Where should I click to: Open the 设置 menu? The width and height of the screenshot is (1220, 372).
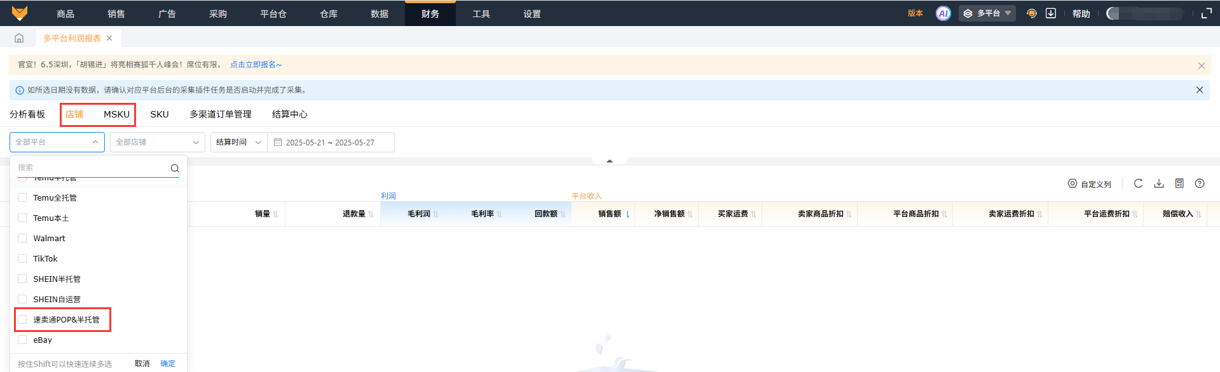[532, 13]
